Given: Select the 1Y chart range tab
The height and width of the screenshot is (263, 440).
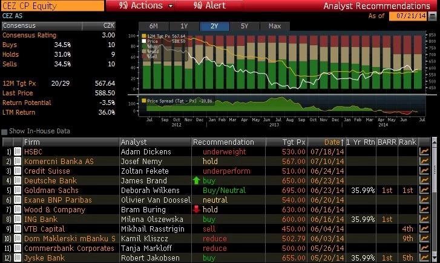Looking at the screenshot, I should point(184,26).
